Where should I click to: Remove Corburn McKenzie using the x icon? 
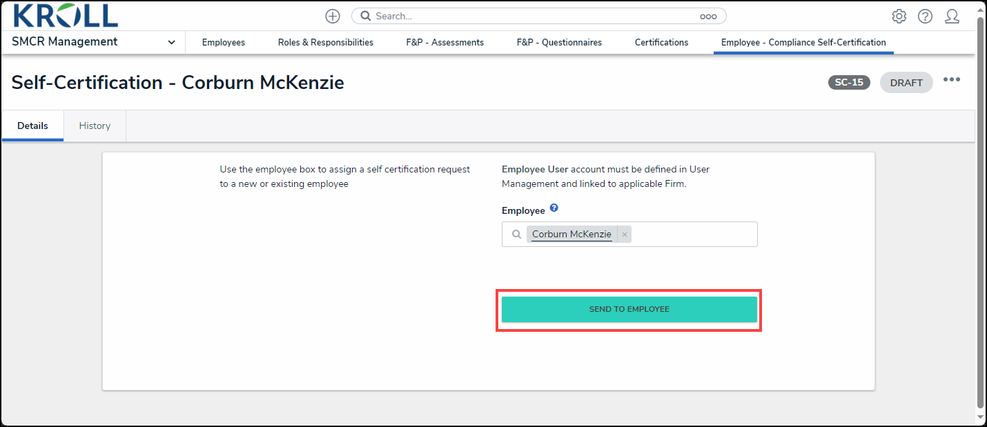pyautogui.click(x=625, y=235)
